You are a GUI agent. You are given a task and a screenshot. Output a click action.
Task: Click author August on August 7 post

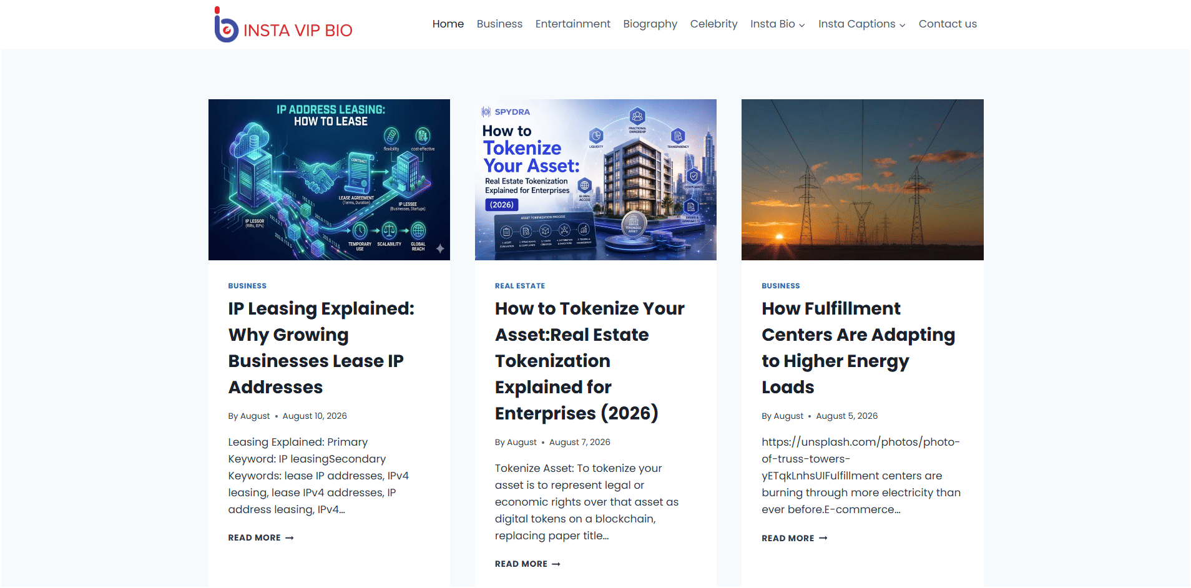(522, 442)
